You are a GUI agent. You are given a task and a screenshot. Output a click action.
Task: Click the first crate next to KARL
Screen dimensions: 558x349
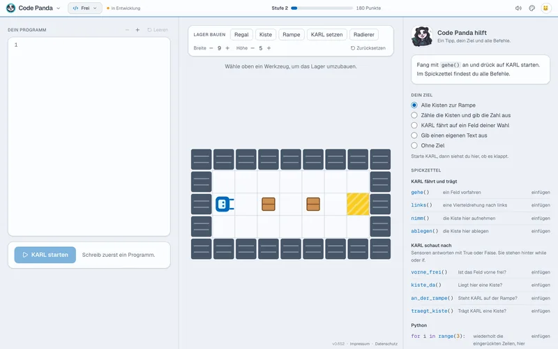[x=269, y=204]
